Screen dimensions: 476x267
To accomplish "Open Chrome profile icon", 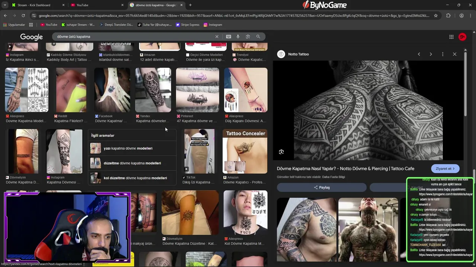I will pyautogui.click(x=461, y=16).
